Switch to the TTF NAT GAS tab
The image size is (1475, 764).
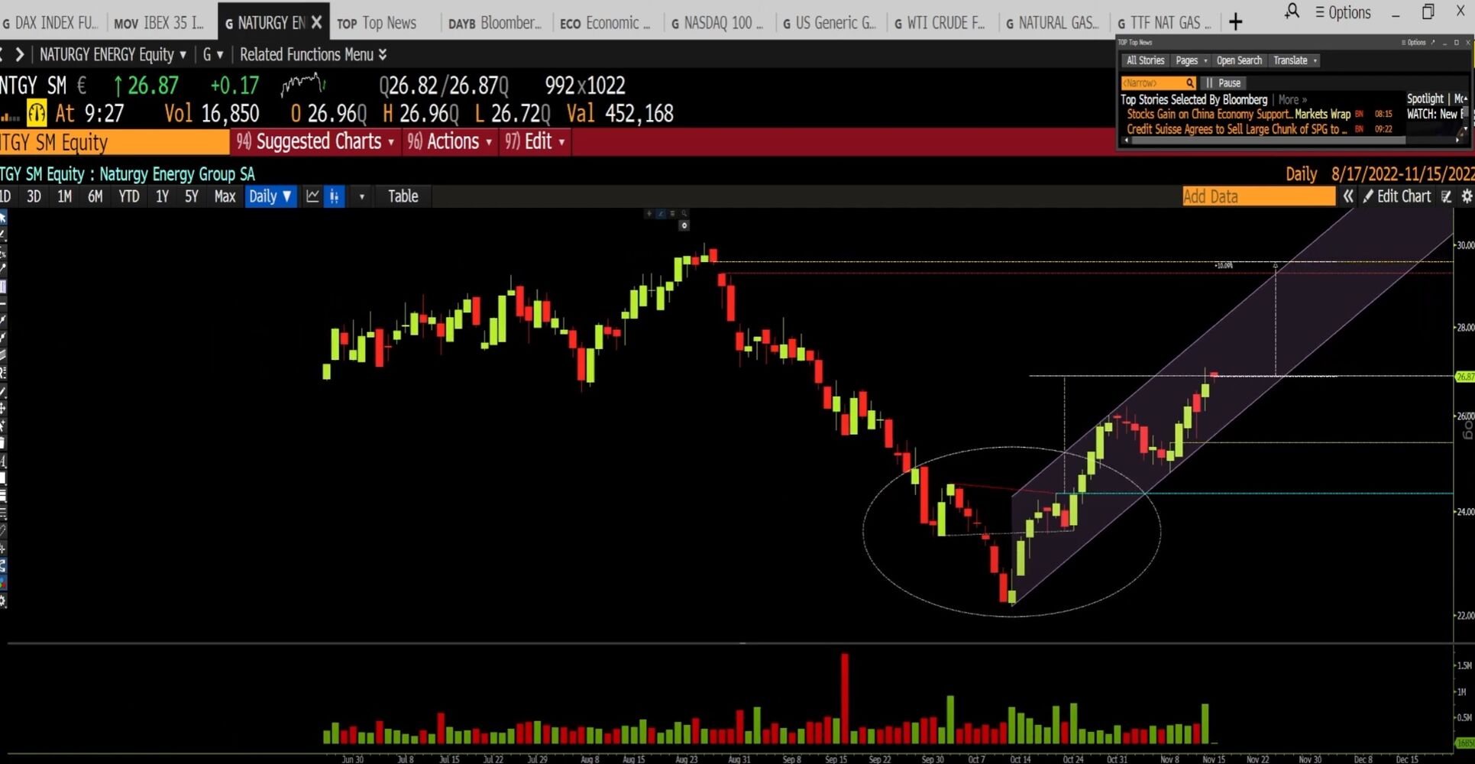(x=1164, y=23)
